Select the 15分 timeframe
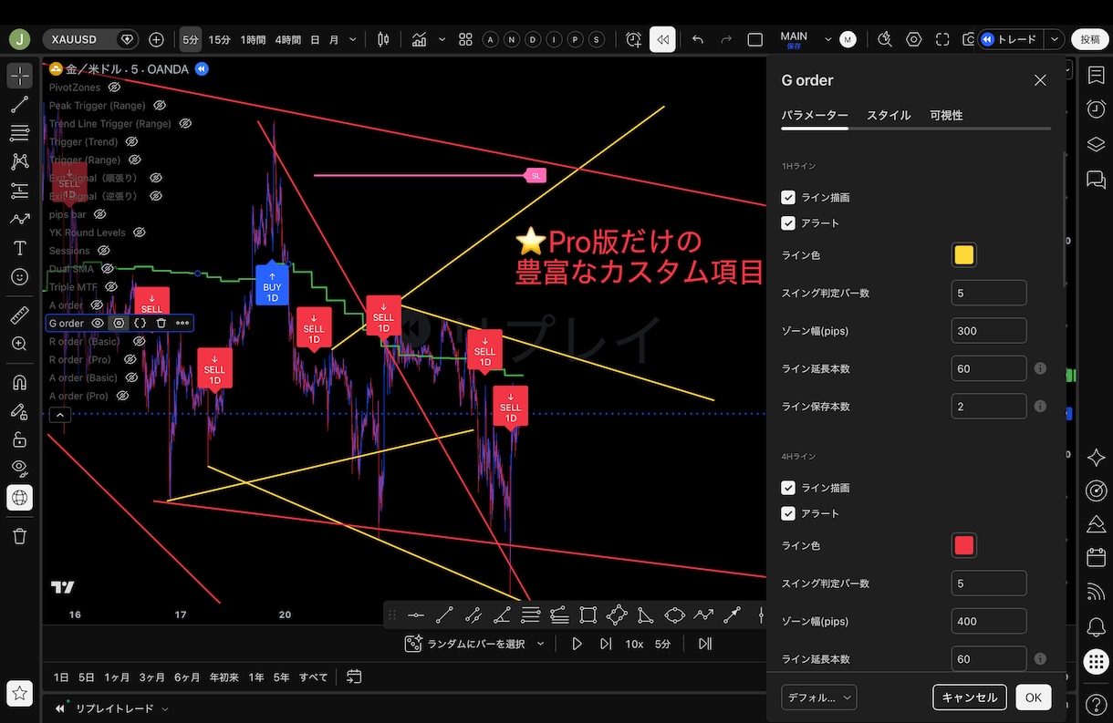 [x=219, y=39]
